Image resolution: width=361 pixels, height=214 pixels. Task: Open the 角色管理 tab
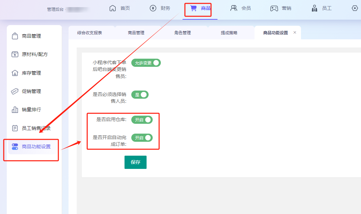[x=183, y=33]
